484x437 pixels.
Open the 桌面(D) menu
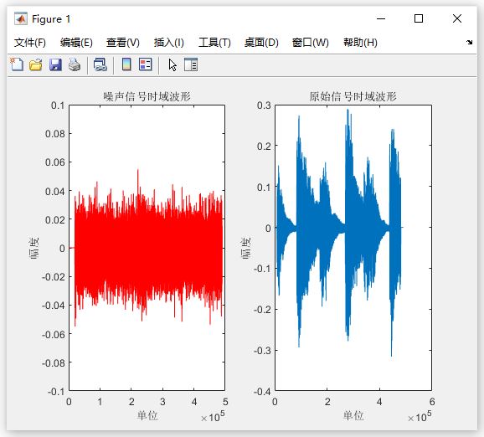(261, 43)
